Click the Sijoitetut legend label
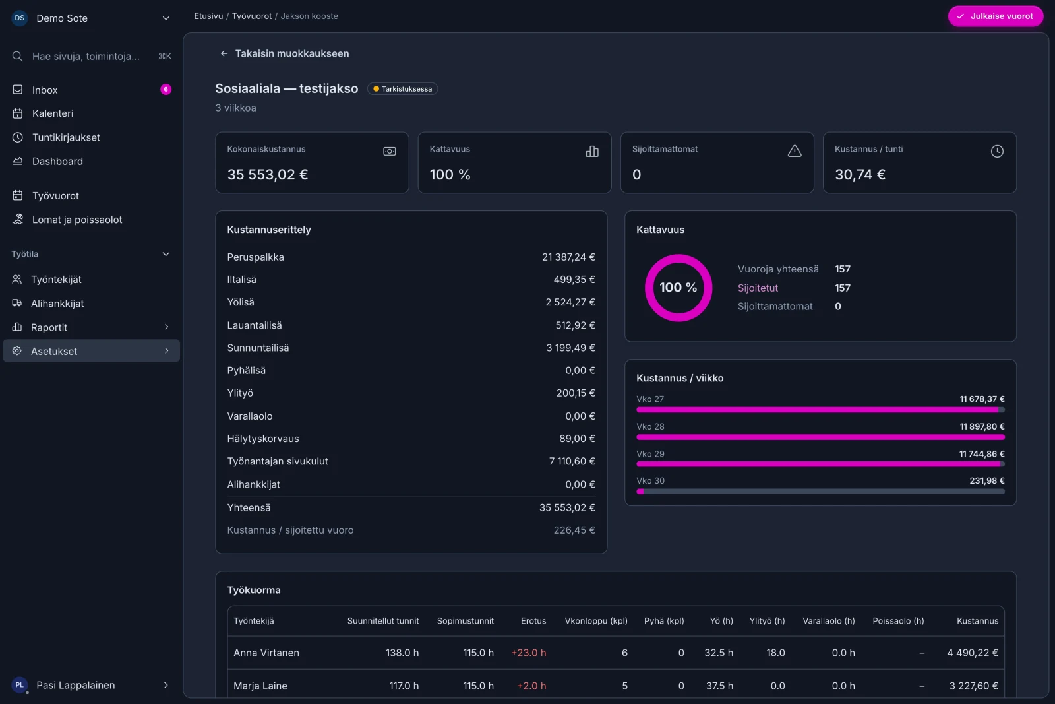The image size is (1055, 704). (758, 288)
